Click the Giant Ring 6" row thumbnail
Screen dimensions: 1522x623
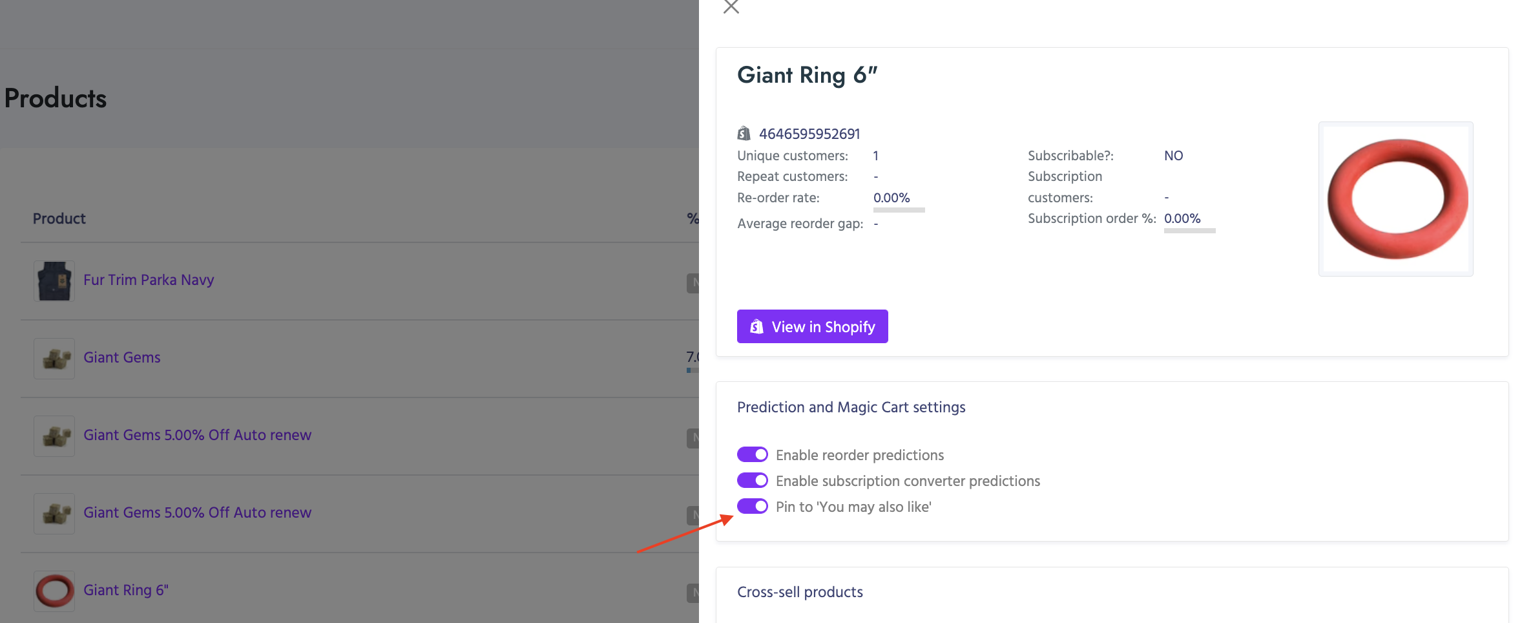click(x=54, y=591)
